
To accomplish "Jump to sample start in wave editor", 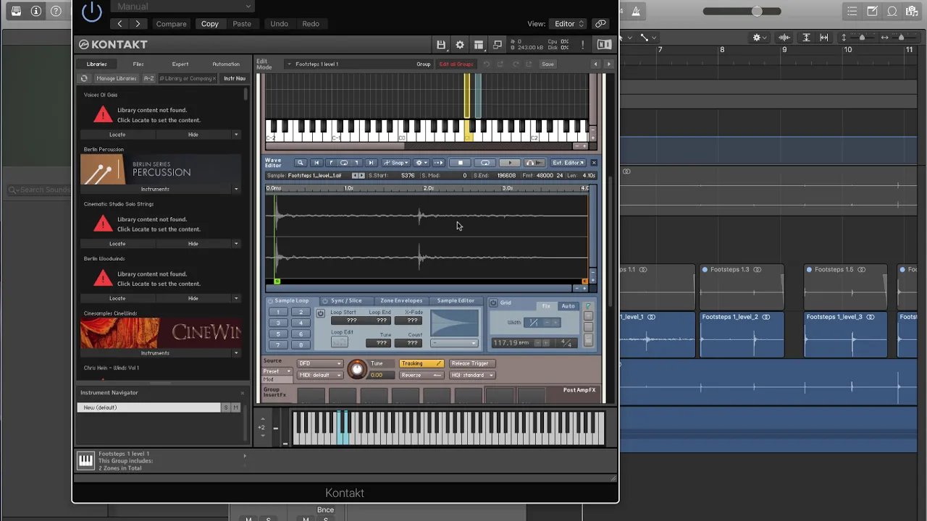I will coord(316,163).
